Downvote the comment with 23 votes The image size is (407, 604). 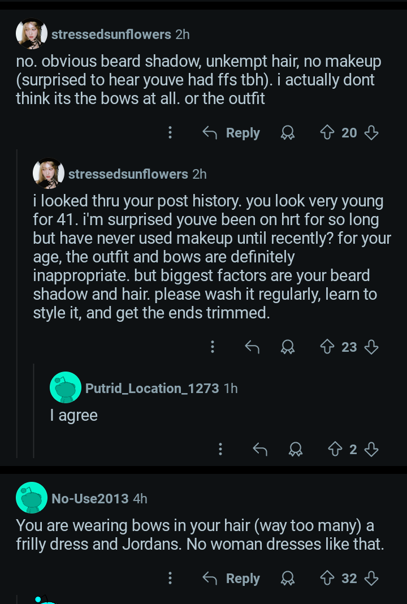(371, 347)
